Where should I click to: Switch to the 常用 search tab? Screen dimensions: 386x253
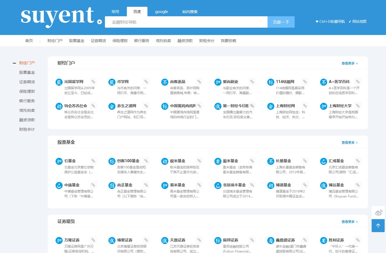tap(115, 12)
